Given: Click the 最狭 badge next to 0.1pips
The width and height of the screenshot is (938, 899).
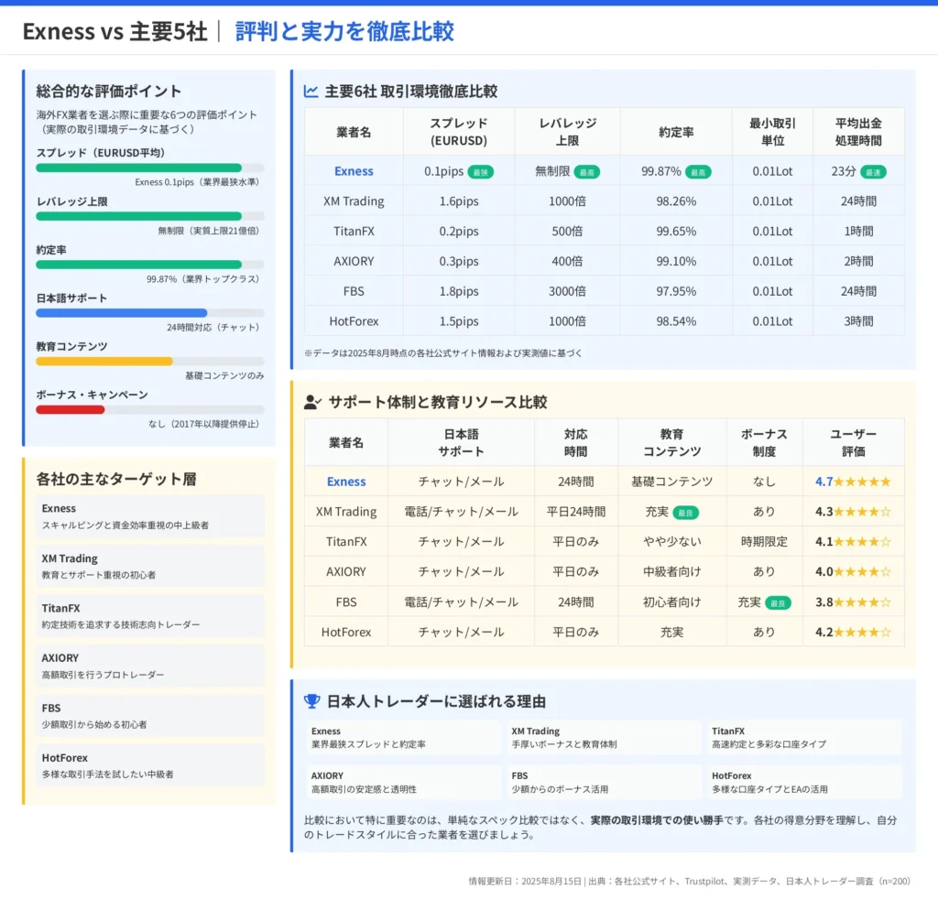Looking at the screenshot, I should click(480, 172).
